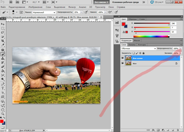
Task: Select the Clone Stamp tool
Action: pos(3,58)
